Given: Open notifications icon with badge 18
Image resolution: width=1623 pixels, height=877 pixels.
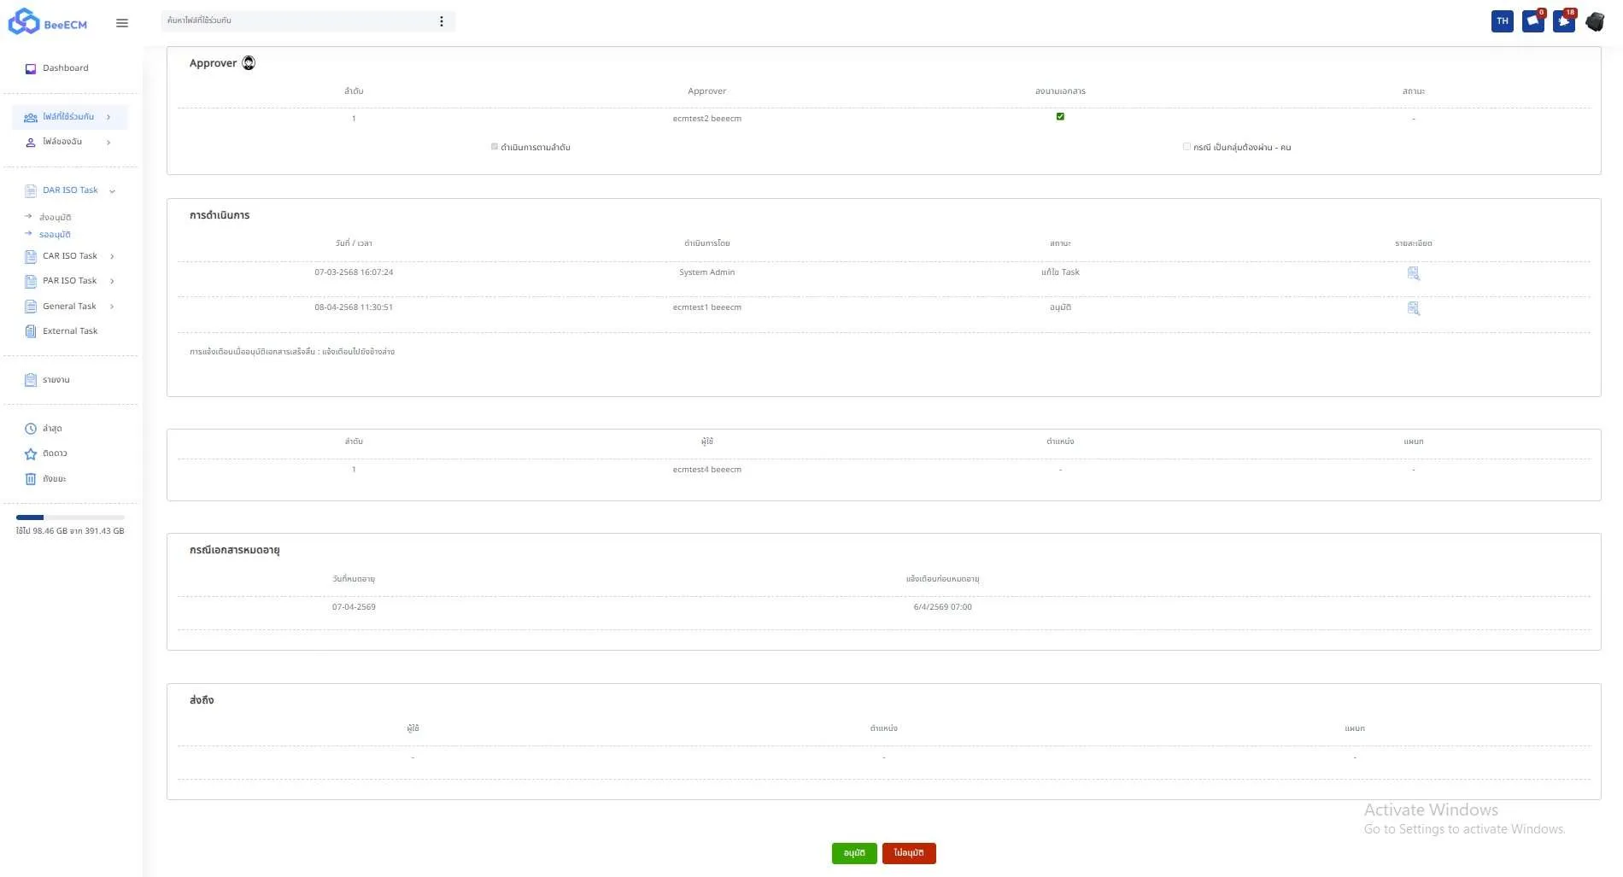Looking at the screenshot, I should coord(1563,21).
